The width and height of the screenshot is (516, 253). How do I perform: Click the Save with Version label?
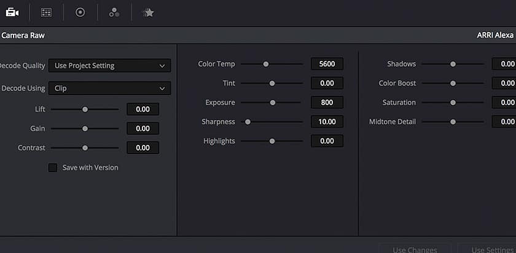[90, 168]
